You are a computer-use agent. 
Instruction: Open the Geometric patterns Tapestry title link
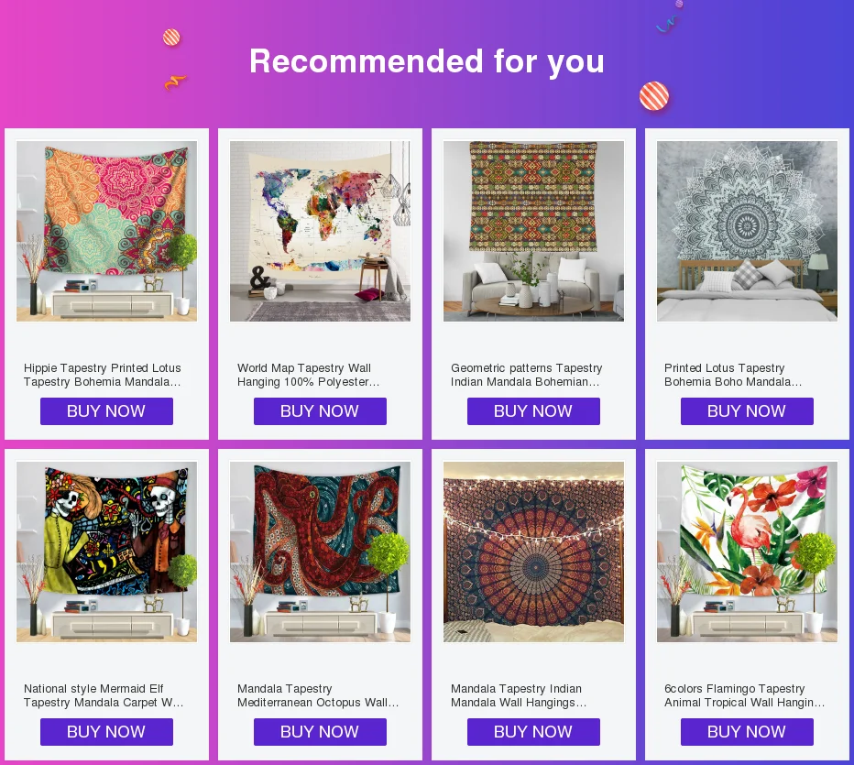526,375
